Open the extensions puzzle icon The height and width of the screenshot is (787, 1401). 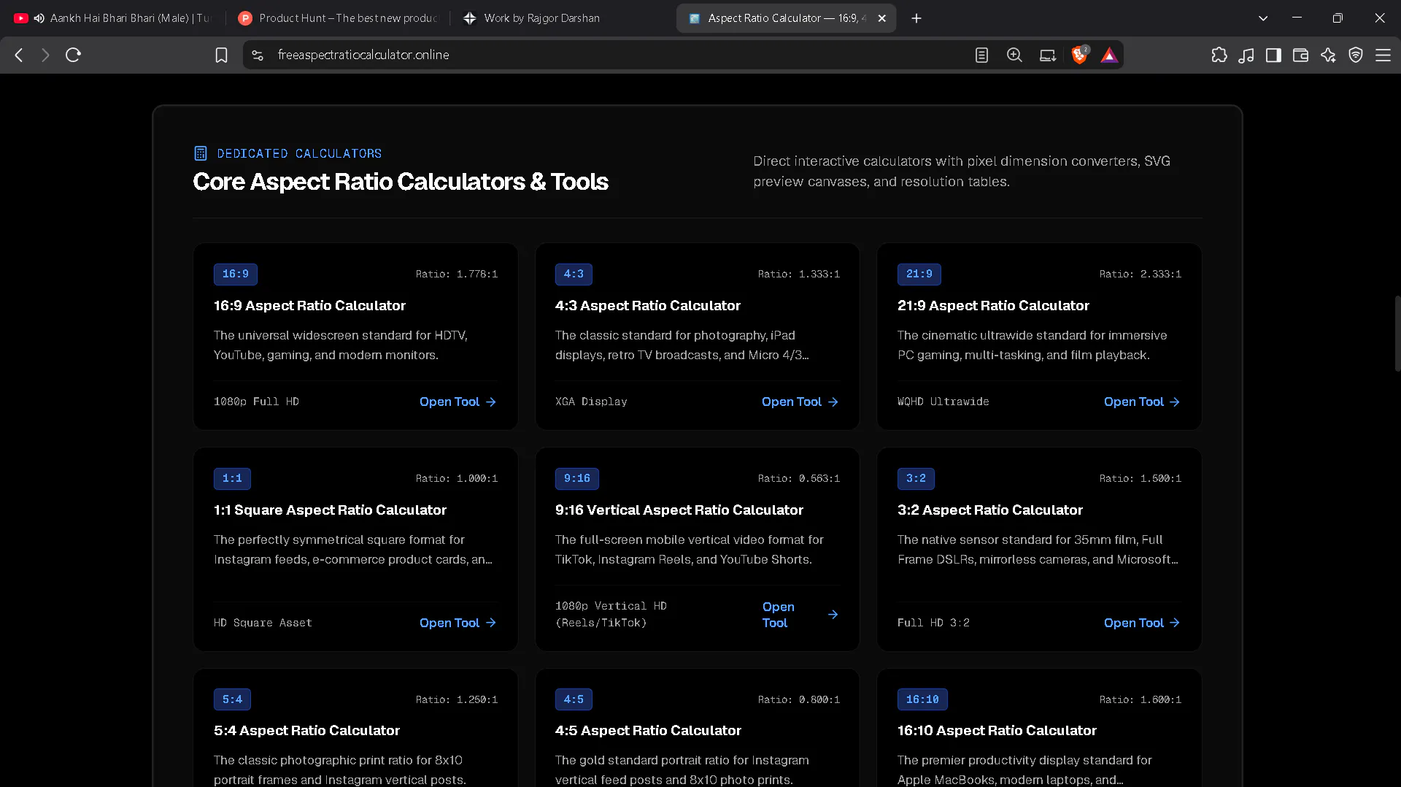coord(1219,55)
